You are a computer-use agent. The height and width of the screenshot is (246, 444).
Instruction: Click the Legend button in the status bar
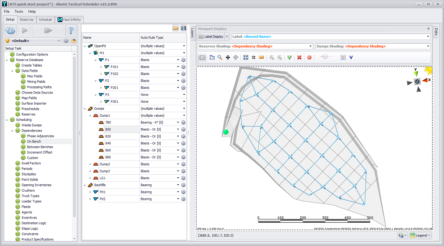[x=420, y=235]
